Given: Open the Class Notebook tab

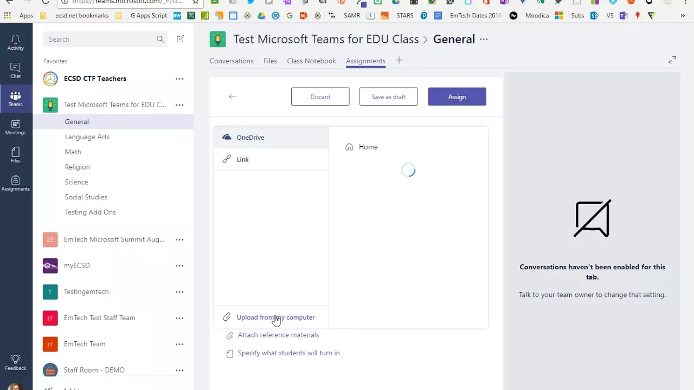Looking at the screenshot, I should point(311,61).
